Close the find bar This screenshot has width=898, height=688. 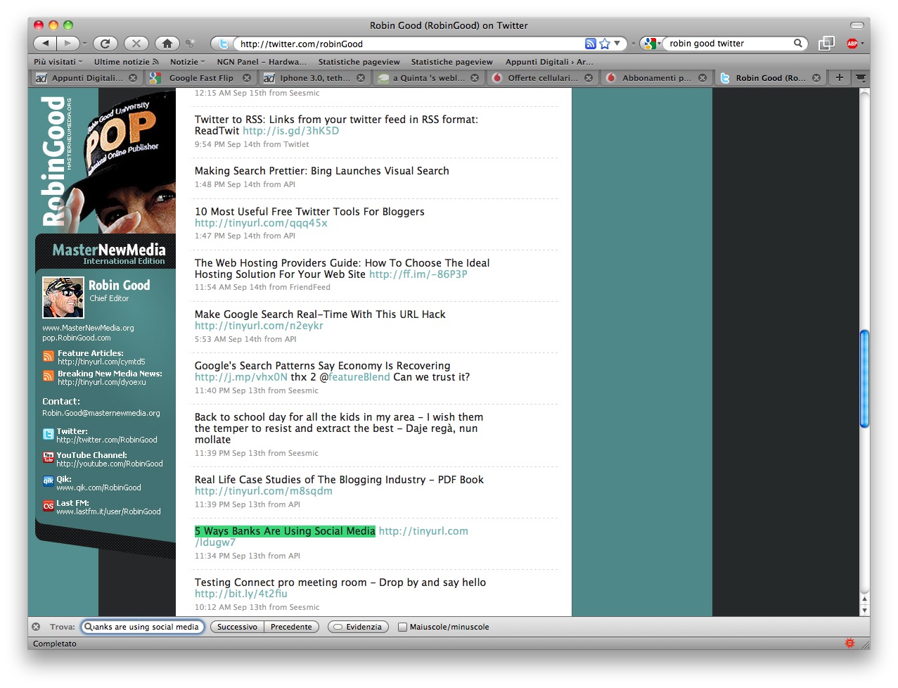point(36,627)
